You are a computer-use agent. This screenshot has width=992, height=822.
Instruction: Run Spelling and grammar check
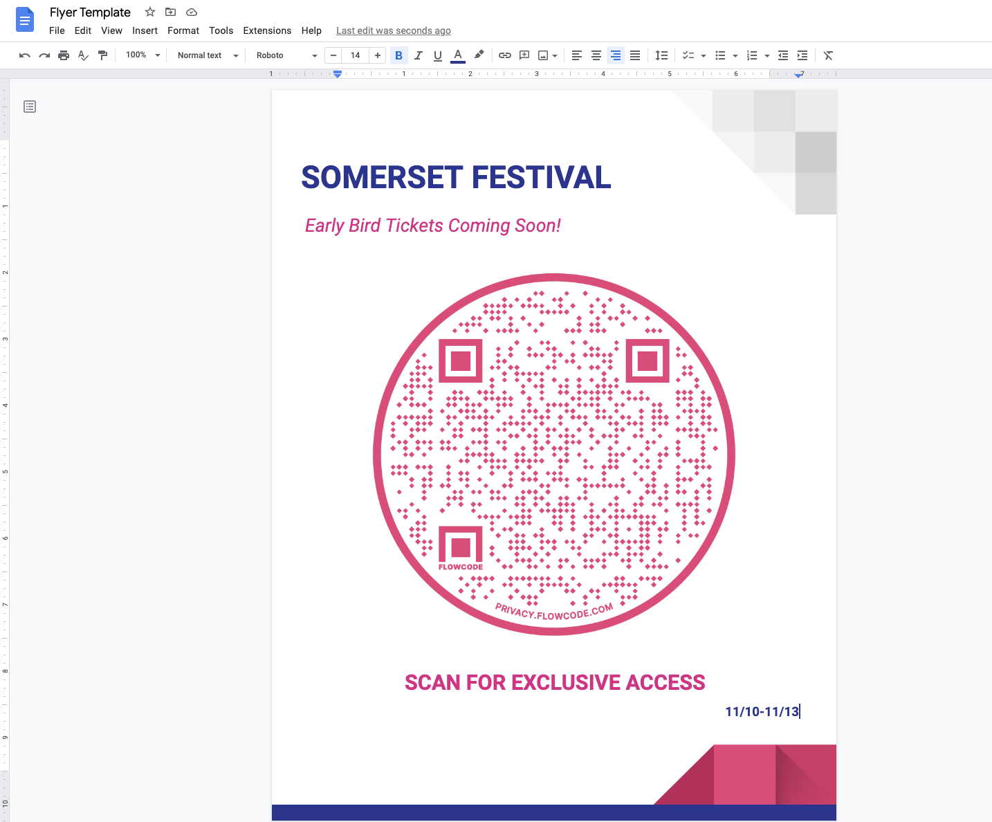(83, 55)
